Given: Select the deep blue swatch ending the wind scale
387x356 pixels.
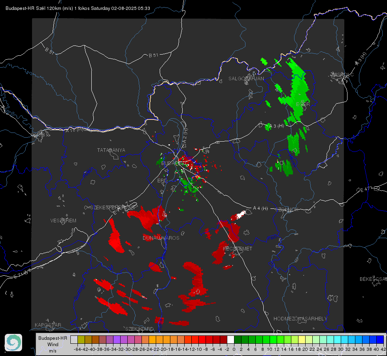Looking at the screenshot, I should click(x=380, y=339).
